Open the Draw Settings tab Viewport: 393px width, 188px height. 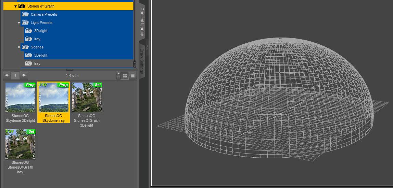(142, 61)
